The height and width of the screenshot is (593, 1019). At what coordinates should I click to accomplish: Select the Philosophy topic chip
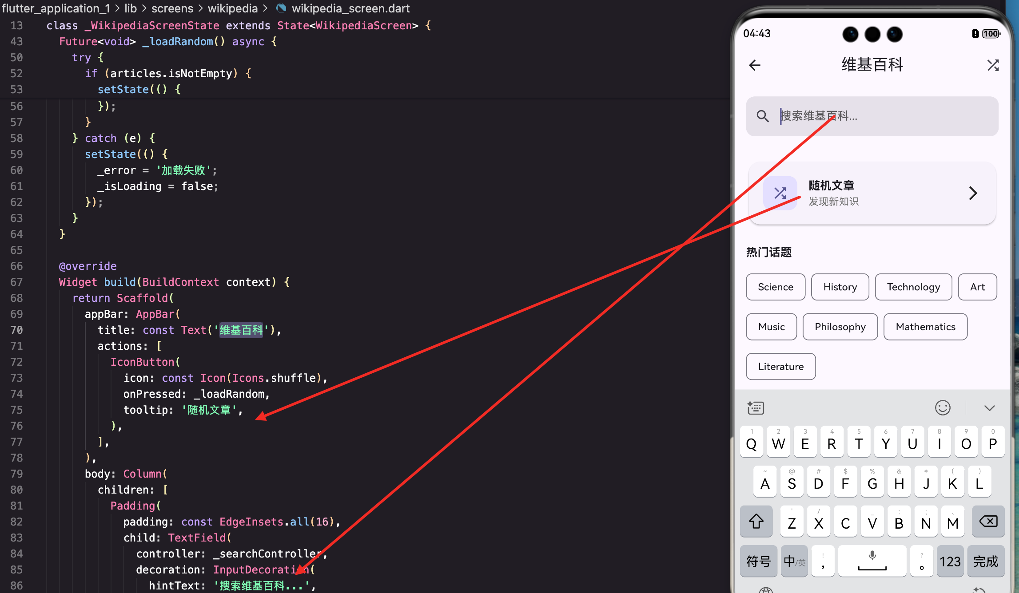point(840,327)
